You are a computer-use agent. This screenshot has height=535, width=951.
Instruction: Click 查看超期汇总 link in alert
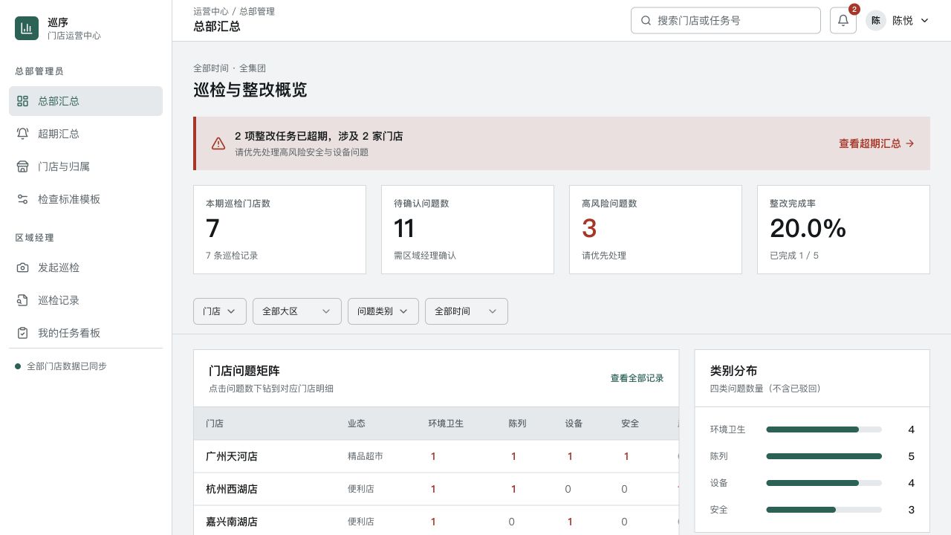pyautogui.click(x=877, y=143)
